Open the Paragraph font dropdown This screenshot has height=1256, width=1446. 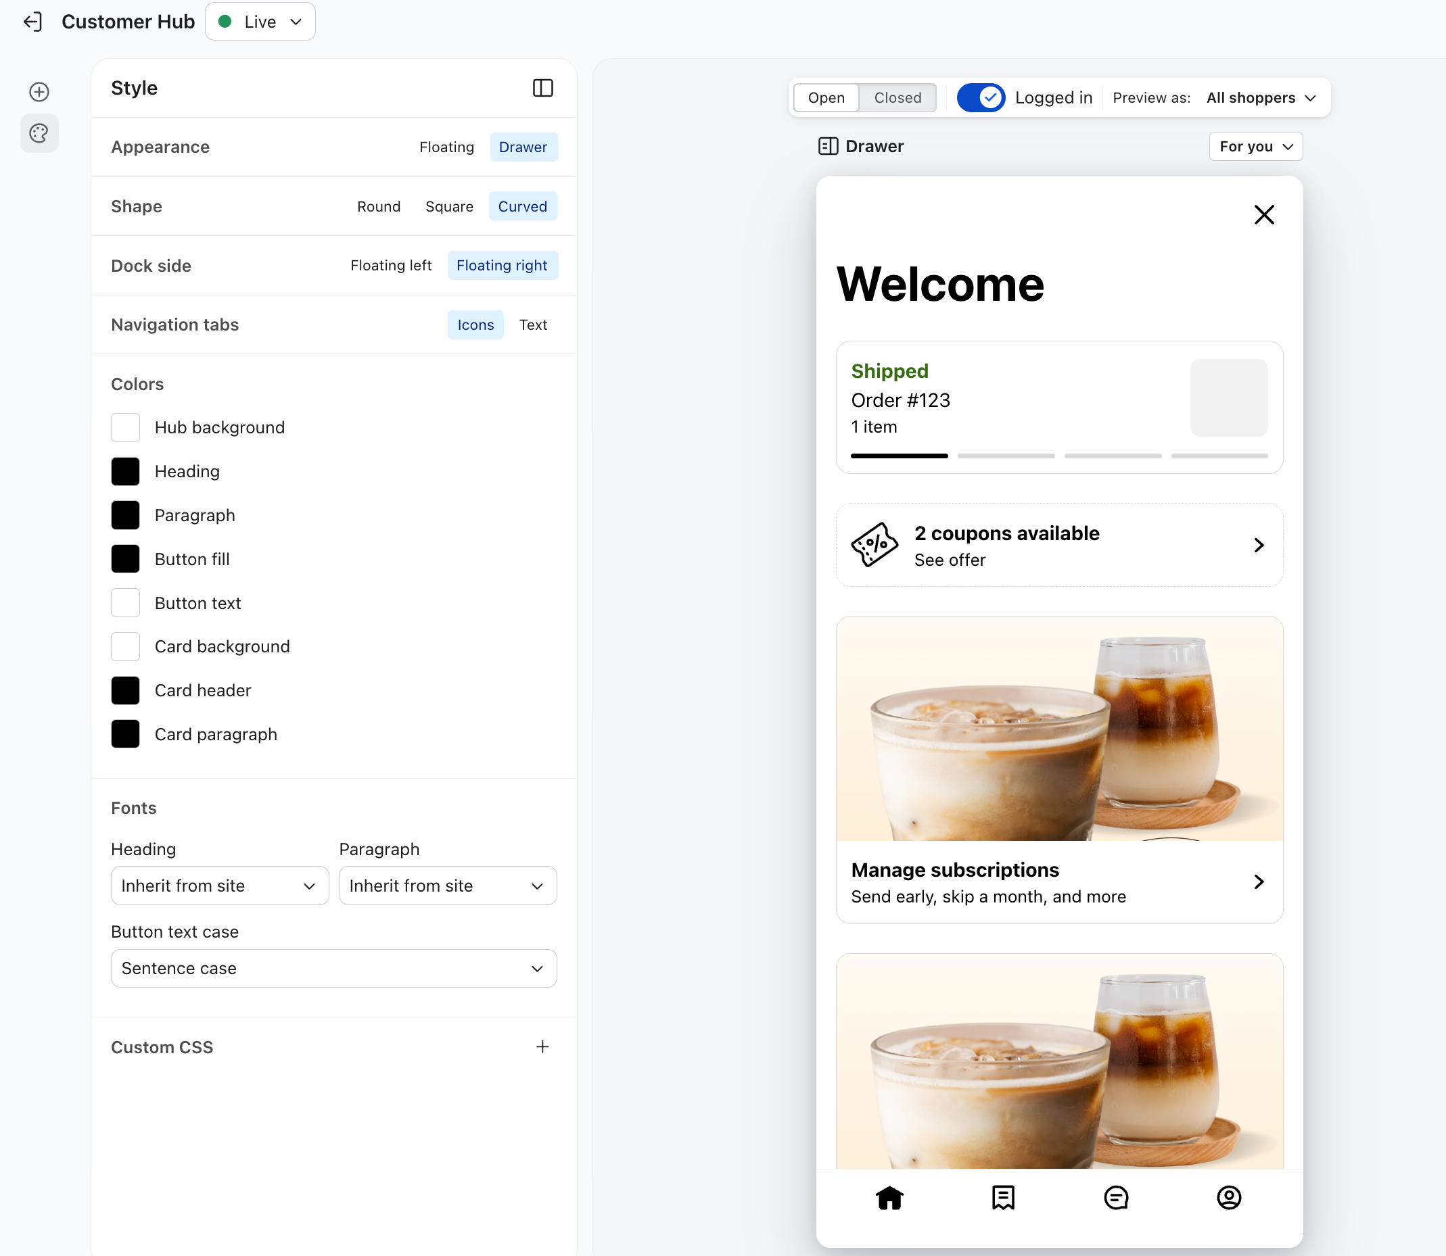(x=448, y=886)
